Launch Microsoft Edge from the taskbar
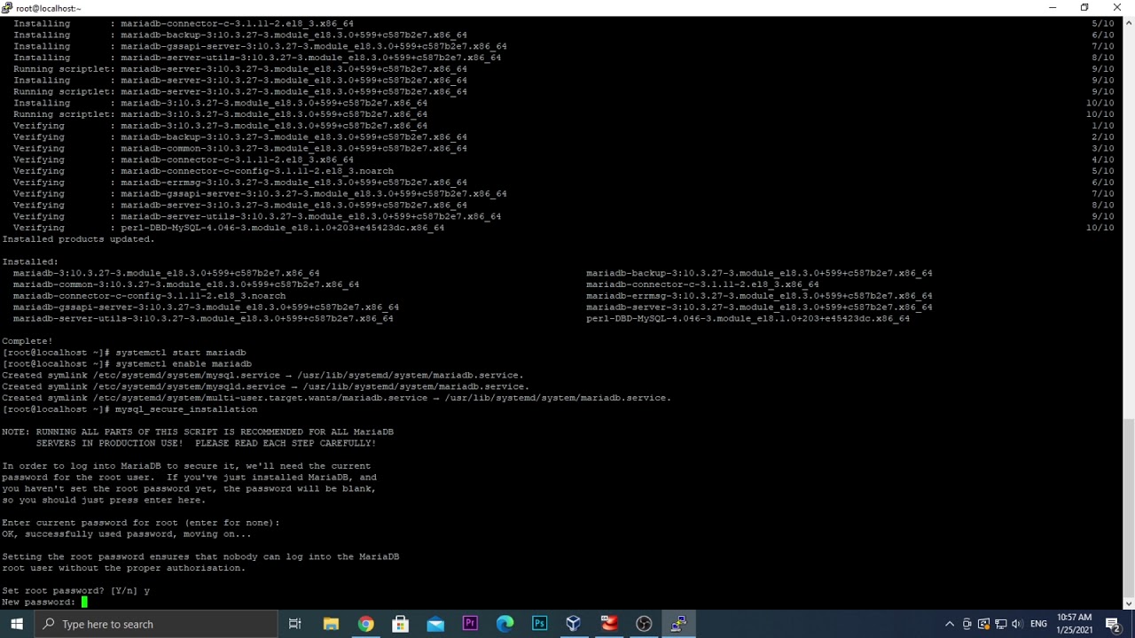 point(505,624)
